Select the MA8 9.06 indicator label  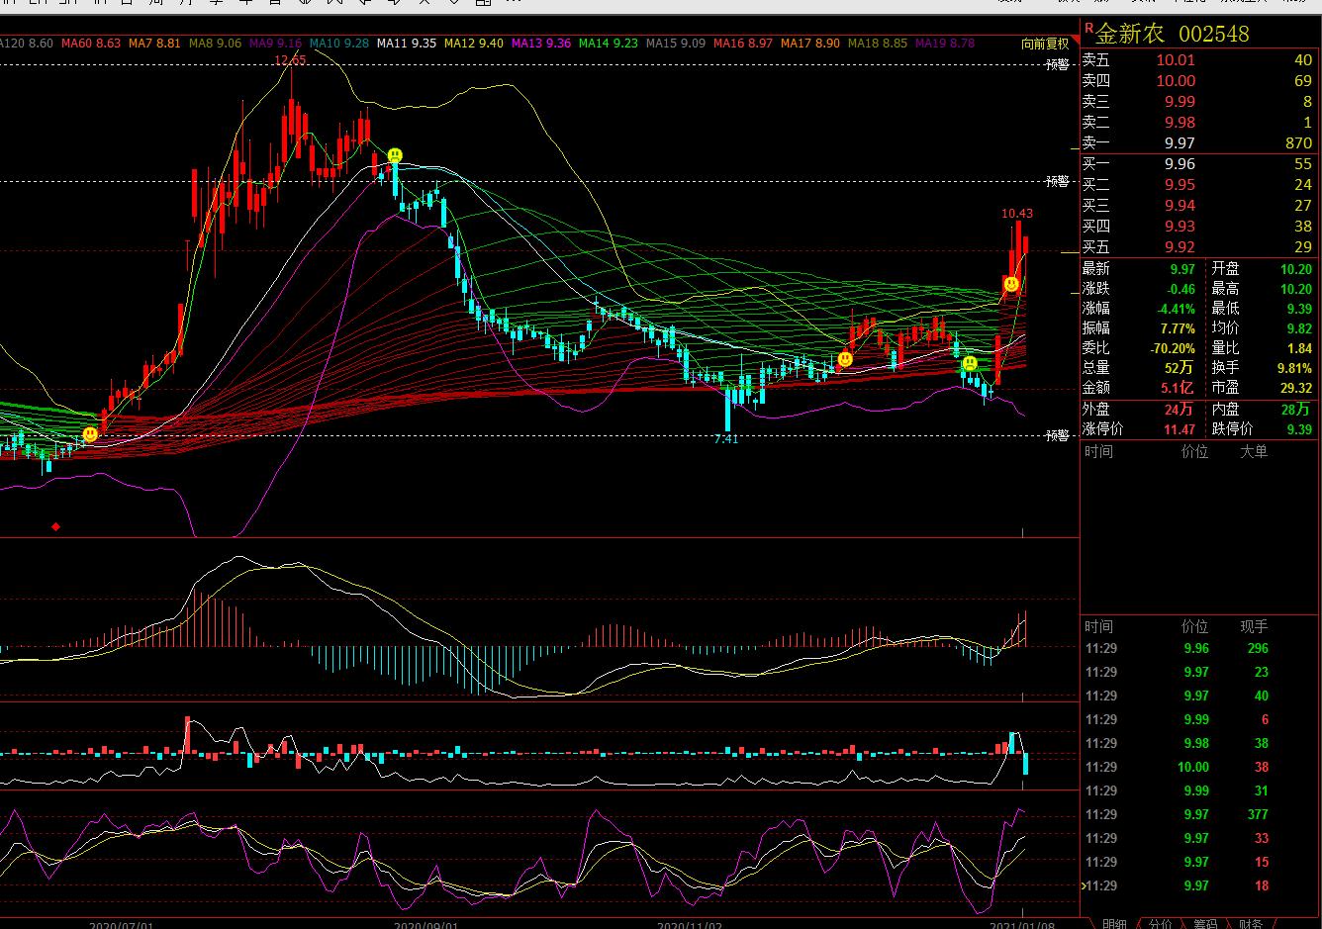tap(215, 44)
